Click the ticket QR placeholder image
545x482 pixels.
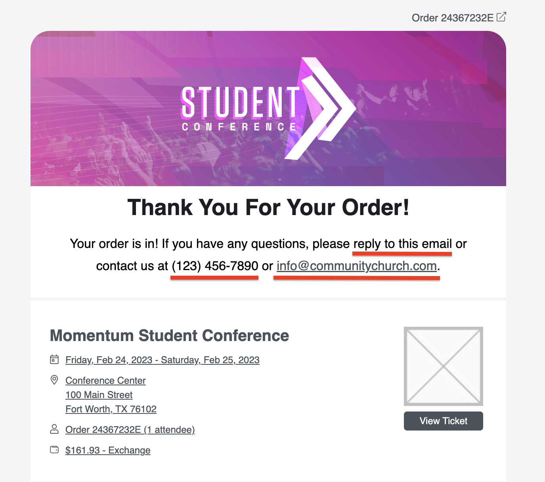[x=444, y=366]
